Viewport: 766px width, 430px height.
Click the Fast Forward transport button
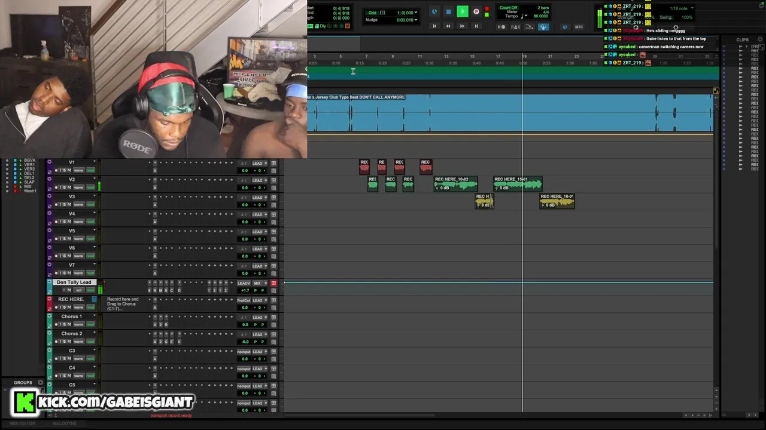tap(462, 26)
